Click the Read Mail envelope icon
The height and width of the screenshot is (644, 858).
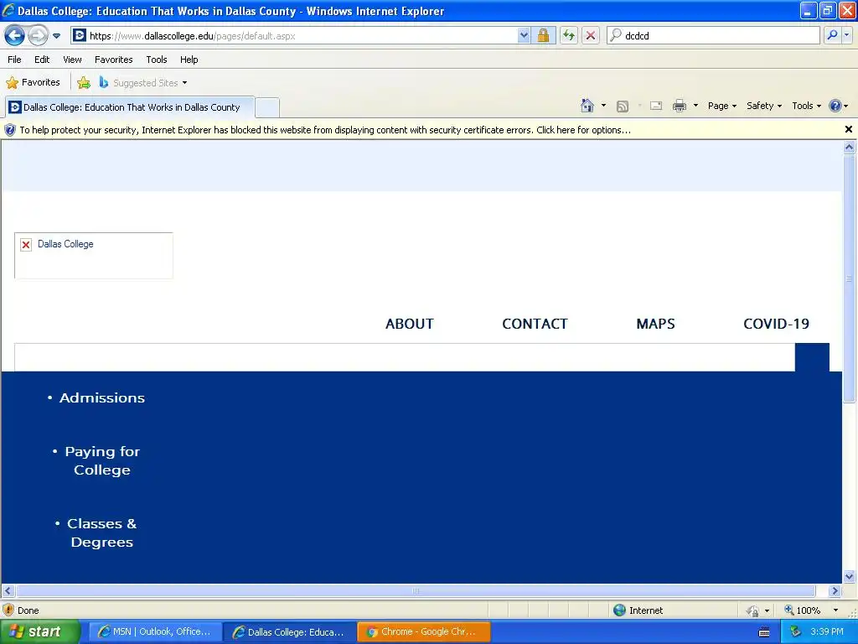656,106
